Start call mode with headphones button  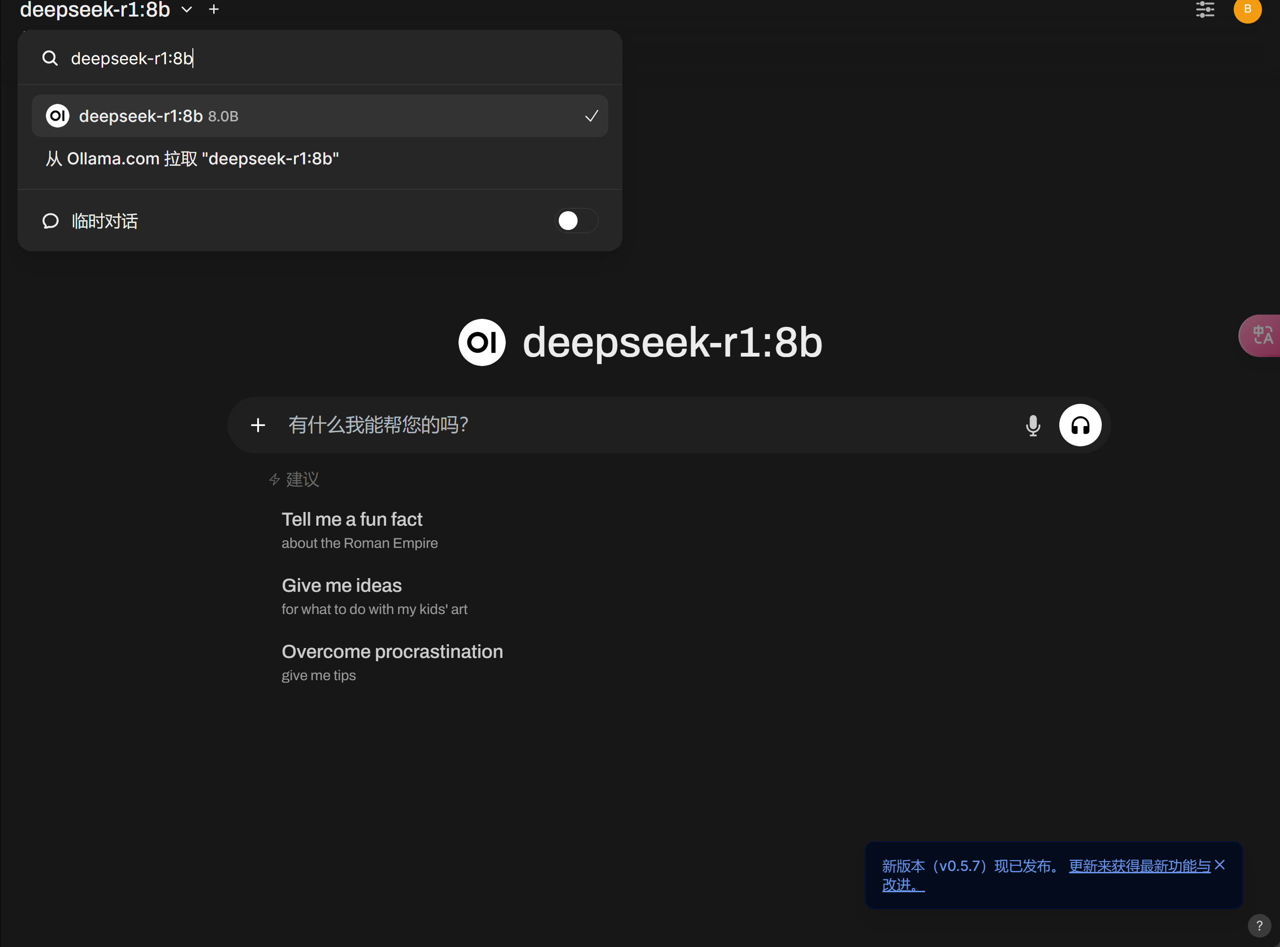[x=1080, y=426]
